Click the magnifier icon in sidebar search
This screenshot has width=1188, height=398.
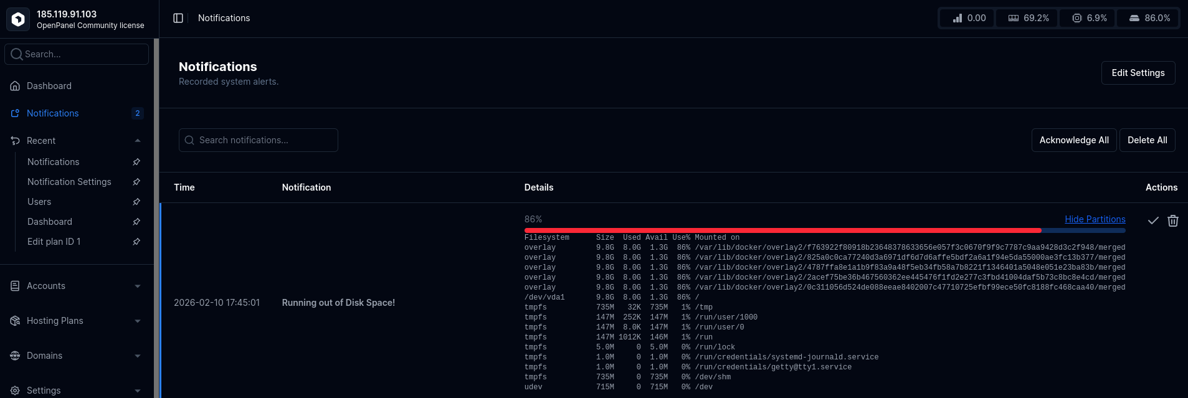(x=17, y=54)
